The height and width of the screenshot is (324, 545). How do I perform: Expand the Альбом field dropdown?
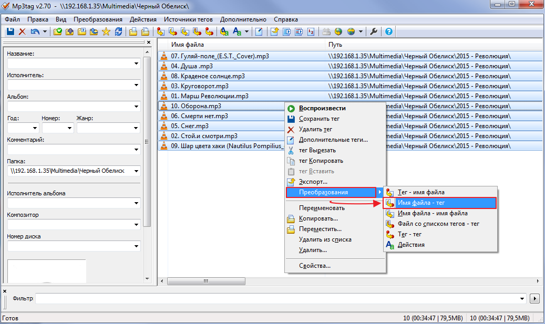(x=136, y=107)
